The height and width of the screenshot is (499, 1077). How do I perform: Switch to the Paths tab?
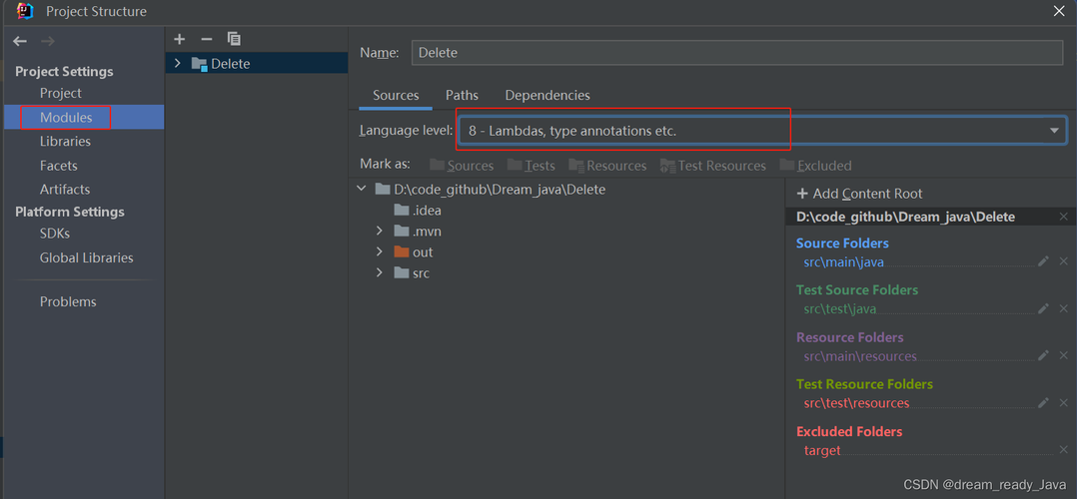pyautogui.click(x=462, y=95)
